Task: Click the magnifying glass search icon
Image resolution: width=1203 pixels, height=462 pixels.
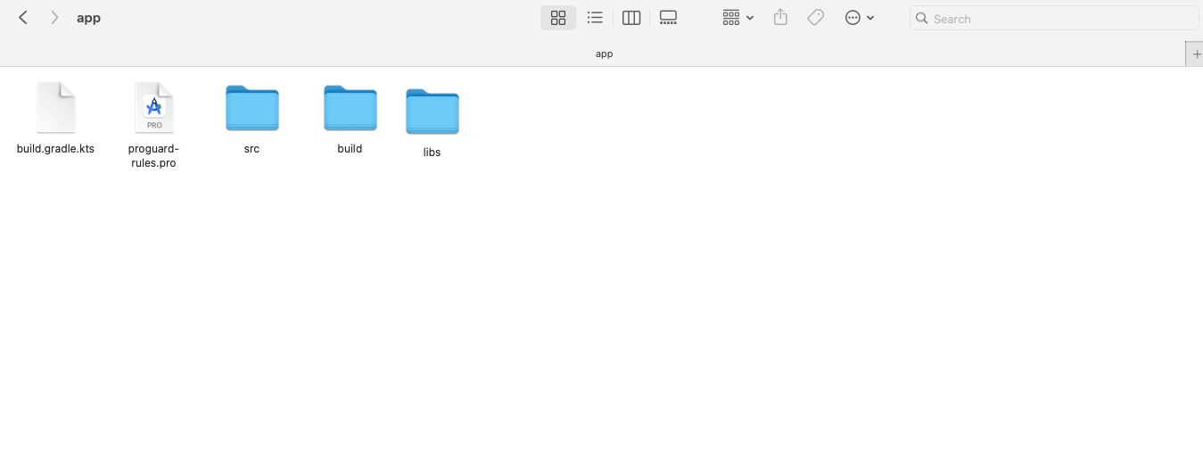Action: (922, 18)
